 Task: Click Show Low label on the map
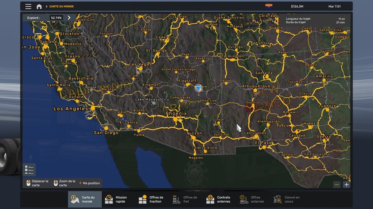pyautogui.click(x=208, y=100)
